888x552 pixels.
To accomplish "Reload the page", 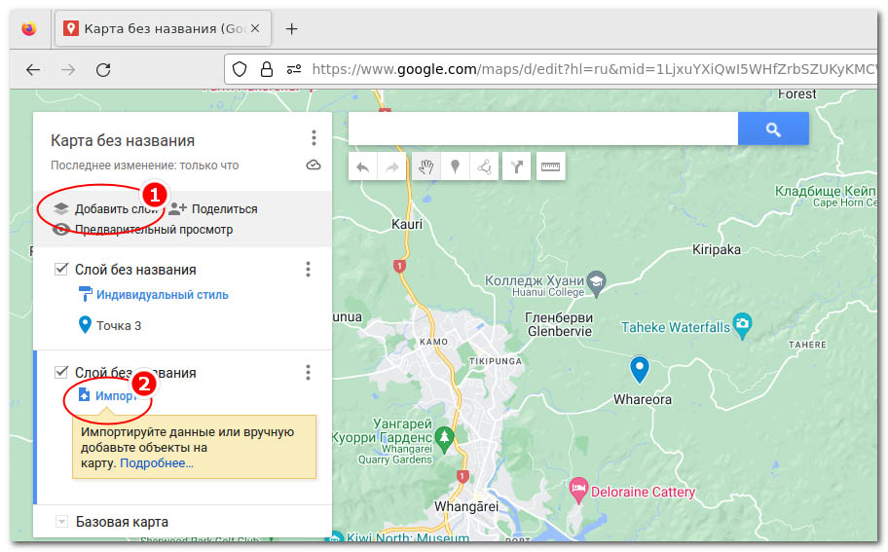I will [103, 70].
